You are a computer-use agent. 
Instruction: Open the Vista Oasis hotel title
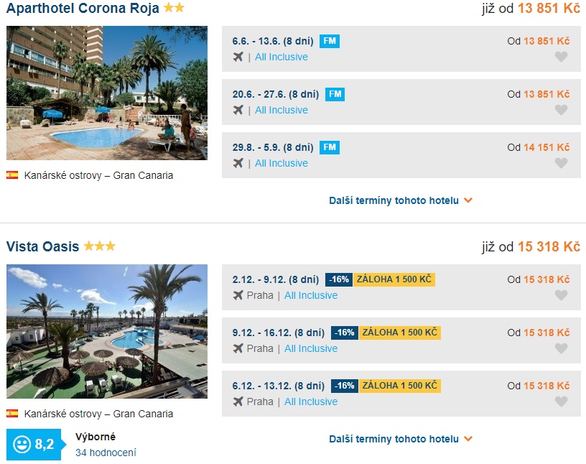point(42,247)
